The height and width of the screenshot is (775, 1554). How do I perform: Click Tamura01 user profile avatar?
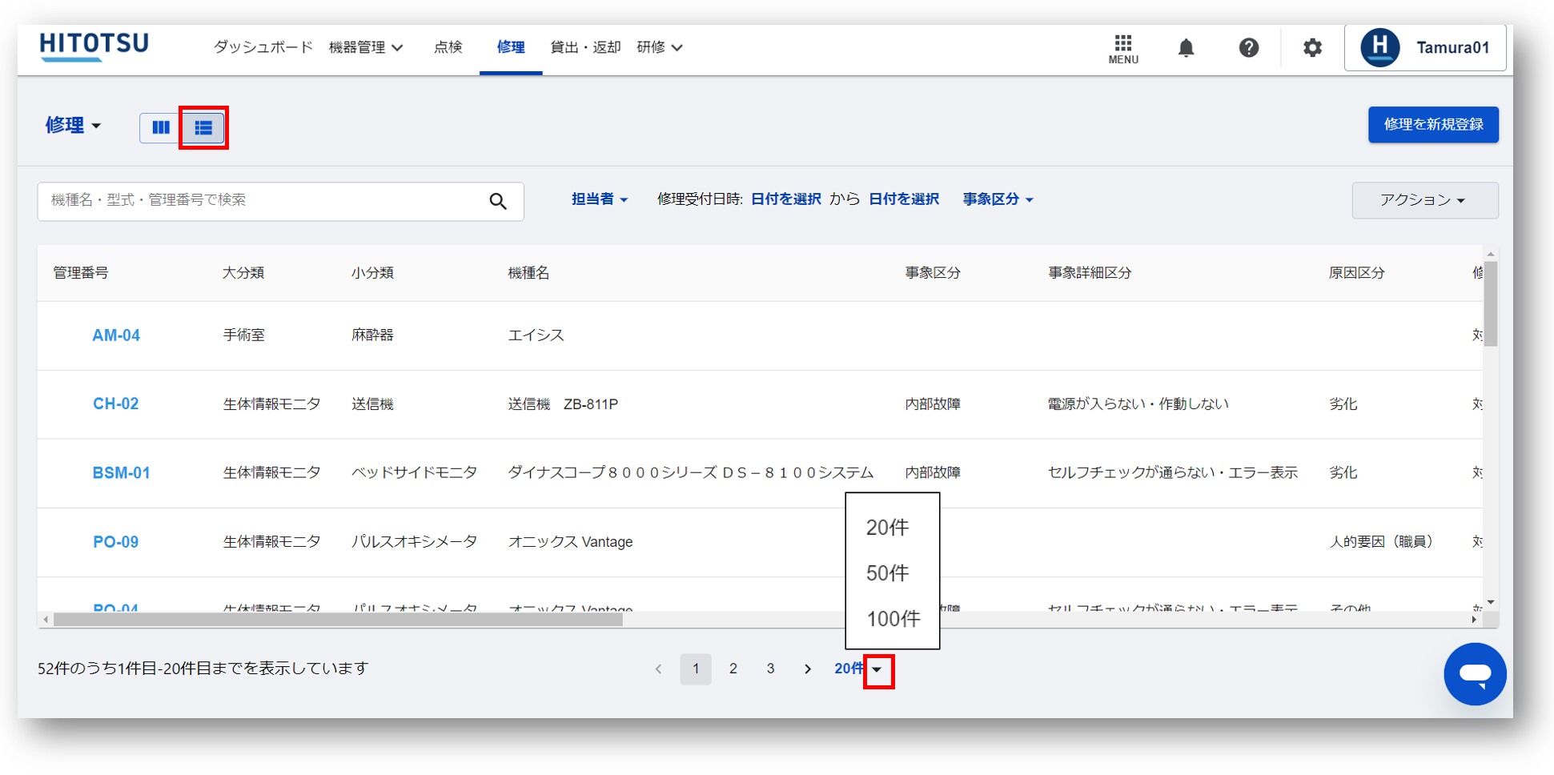coord(1379,47)
